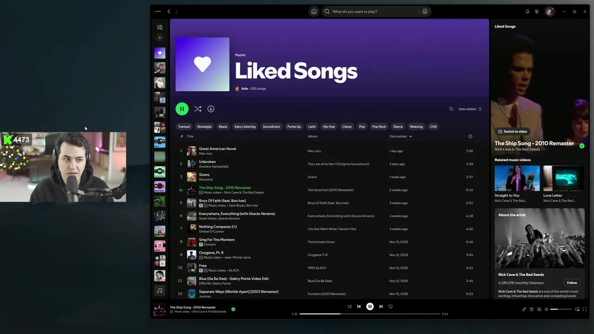
Task: Open notifications bell icon
Action: coord(527,12)
